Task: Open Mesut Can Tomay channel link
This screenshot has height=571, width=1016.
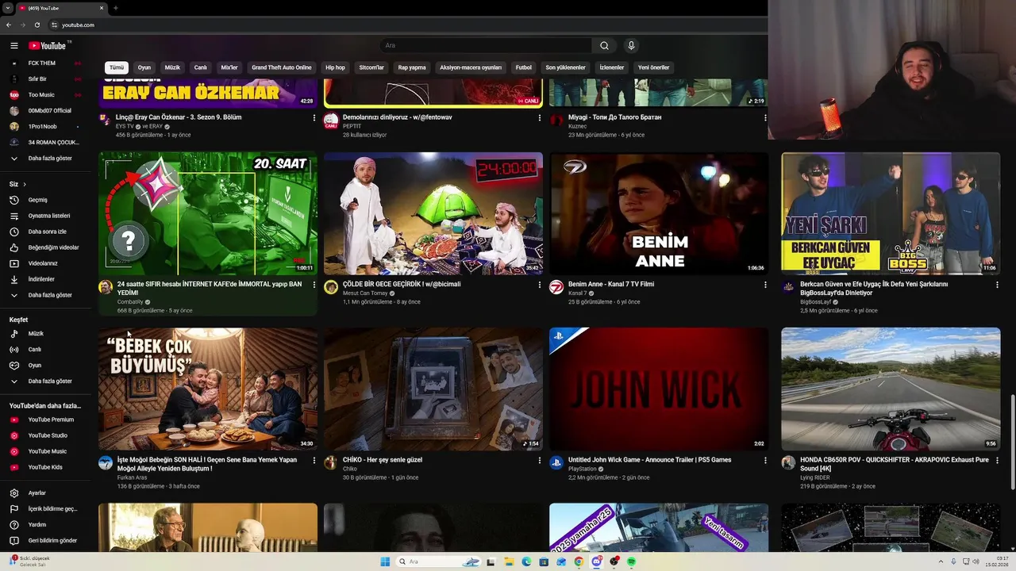Action: point(365,293)
